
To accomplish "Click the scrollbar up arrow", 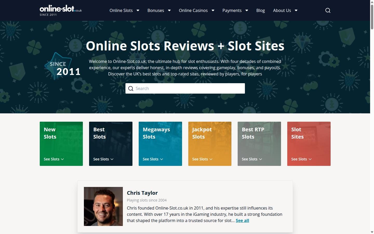I will pyautogui.click(x=372, y=2).
